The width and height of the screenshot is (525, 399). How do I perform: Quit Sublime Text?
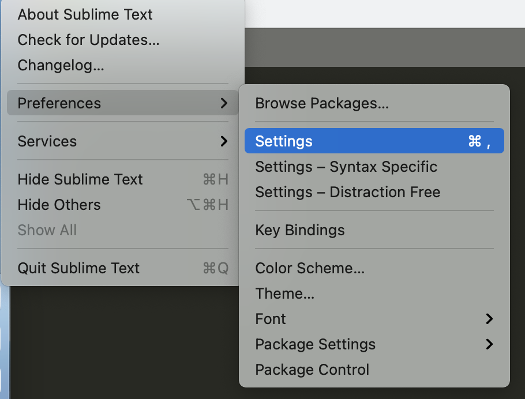pos(78,268)
